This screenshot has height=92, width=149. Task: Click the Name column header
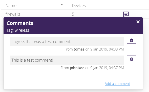pos(11,6)
